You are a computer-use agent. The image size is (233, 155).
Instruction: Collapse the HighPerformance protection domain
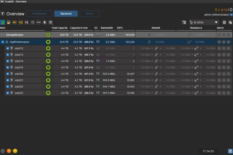2,42
